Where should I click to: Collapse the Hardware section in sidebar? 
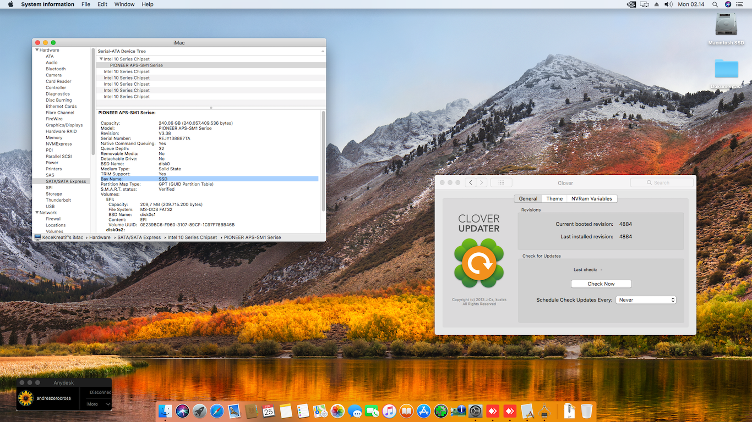click(x=37, y=50)
